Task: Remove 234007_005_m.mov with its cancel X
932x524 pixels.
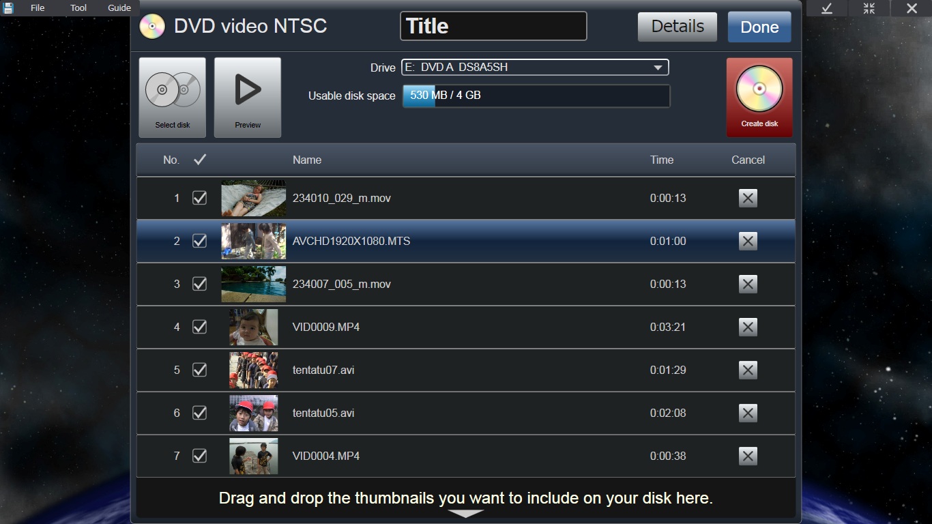Action: coord(748,284)
